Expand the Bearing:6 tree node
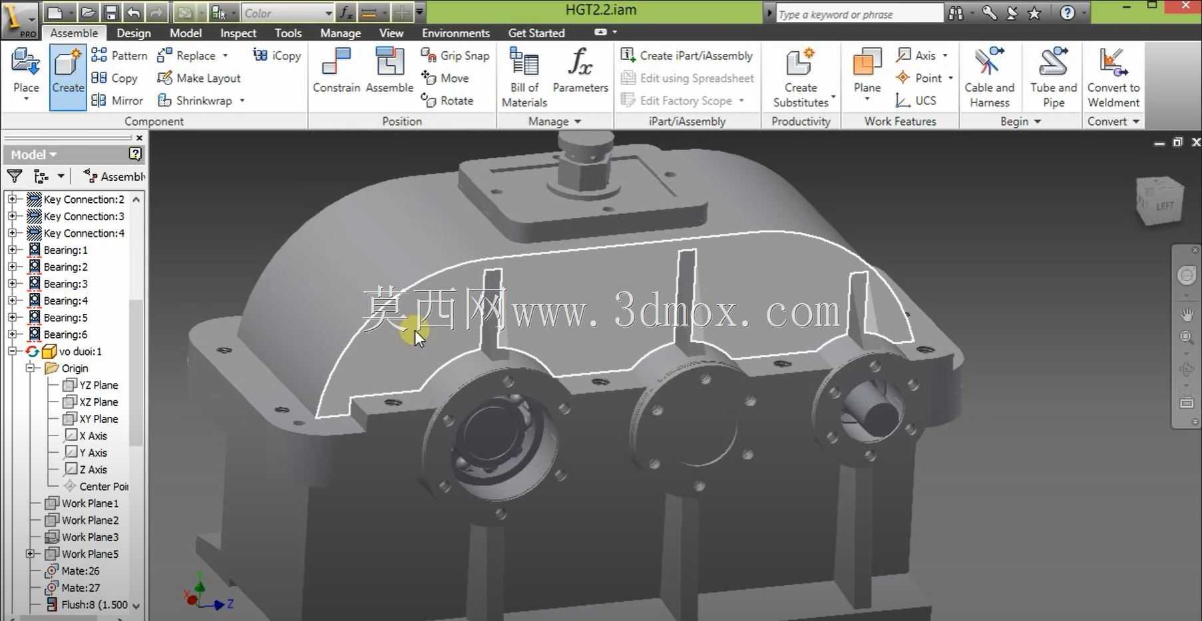The height and width of the screenshot is (621, 1202). pos(12,334)
